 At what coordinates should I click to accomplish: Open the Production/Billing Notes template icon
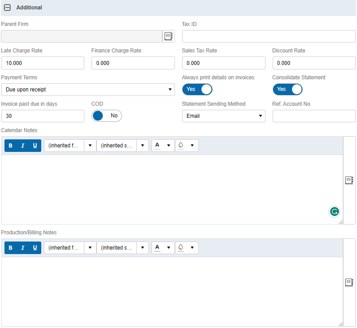(349, 282)
